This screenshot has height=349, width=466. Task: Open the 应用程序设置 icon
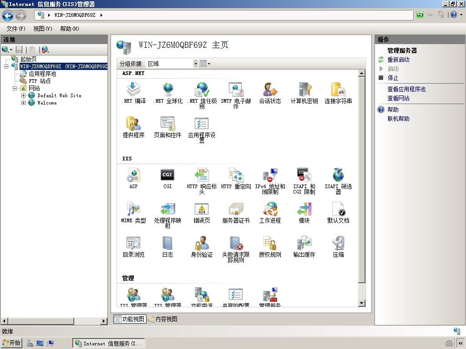(x=202, y=130)
